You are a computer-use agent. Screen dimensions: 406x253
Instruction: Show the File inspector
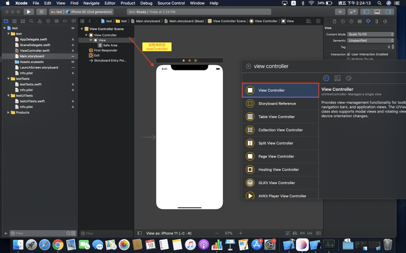pos(334,21)
